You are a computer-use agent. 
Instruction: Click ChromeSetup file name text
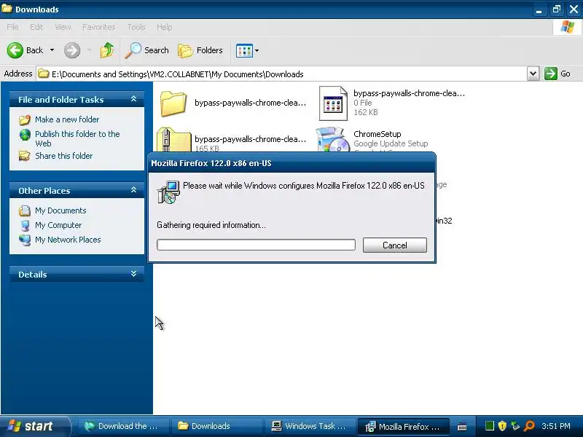click(x=377, y=134)
